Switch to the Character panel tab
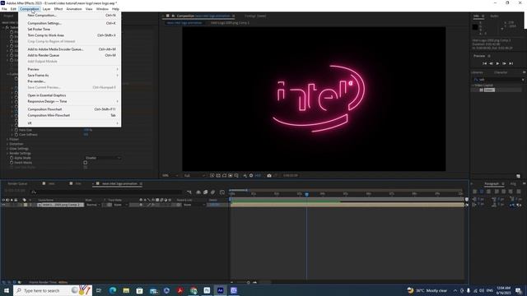 501,72
